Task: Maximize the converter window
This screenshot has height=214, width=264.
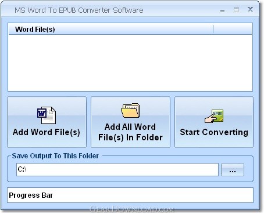Action: coord(236,10)
